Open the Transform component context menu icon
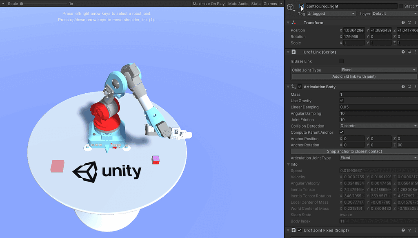Viewport: 418px width, 238px height. pos(416,22)
